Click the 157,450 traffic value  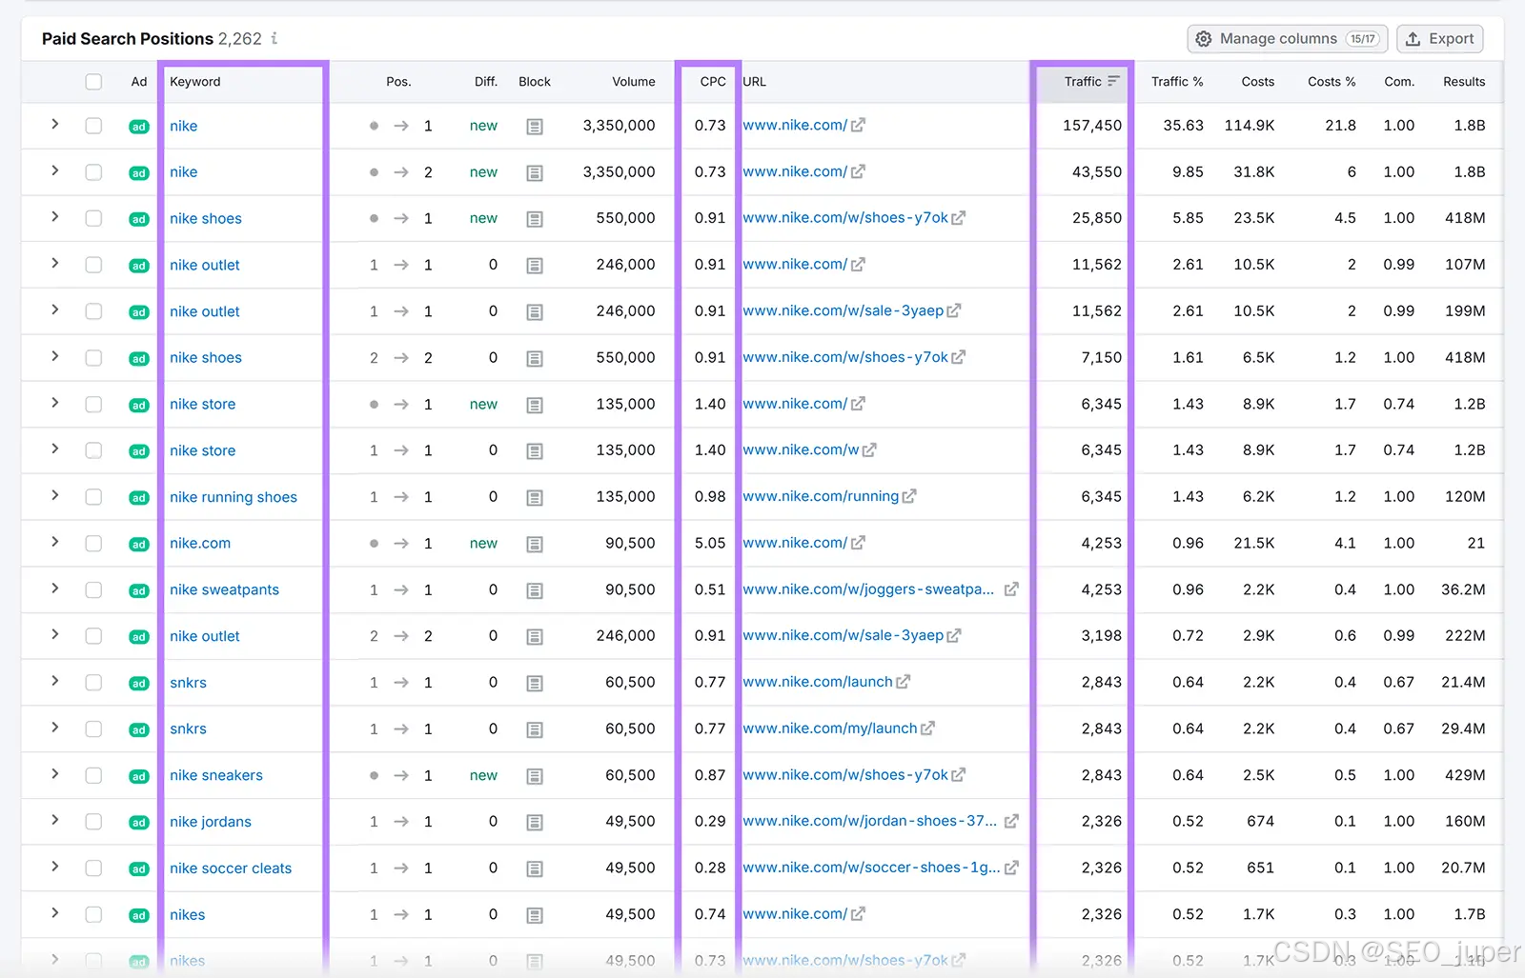[x=1092, y=126]
